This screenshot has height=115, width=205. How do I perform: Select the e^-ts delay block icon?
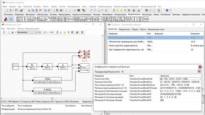(48, 19)
